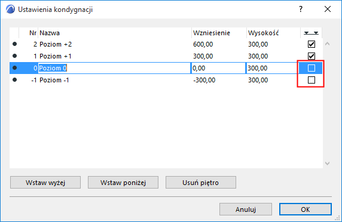Cancel with the Anuluj button
The height and width of the screenshot is (222, 342).
coord(246,209)
